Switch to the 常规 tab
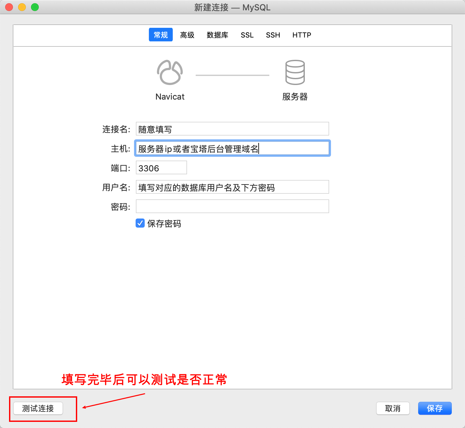 pyautogui.click(x=160, y=35)
